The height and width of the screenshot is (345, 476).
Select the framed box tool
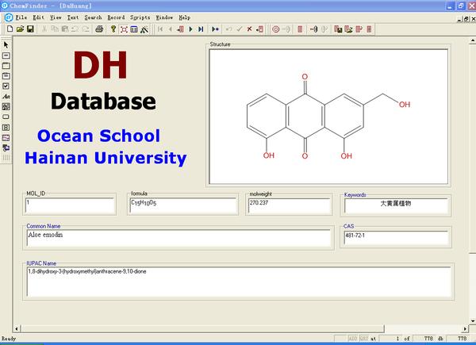pyautogui.click(x=6, y=76)
